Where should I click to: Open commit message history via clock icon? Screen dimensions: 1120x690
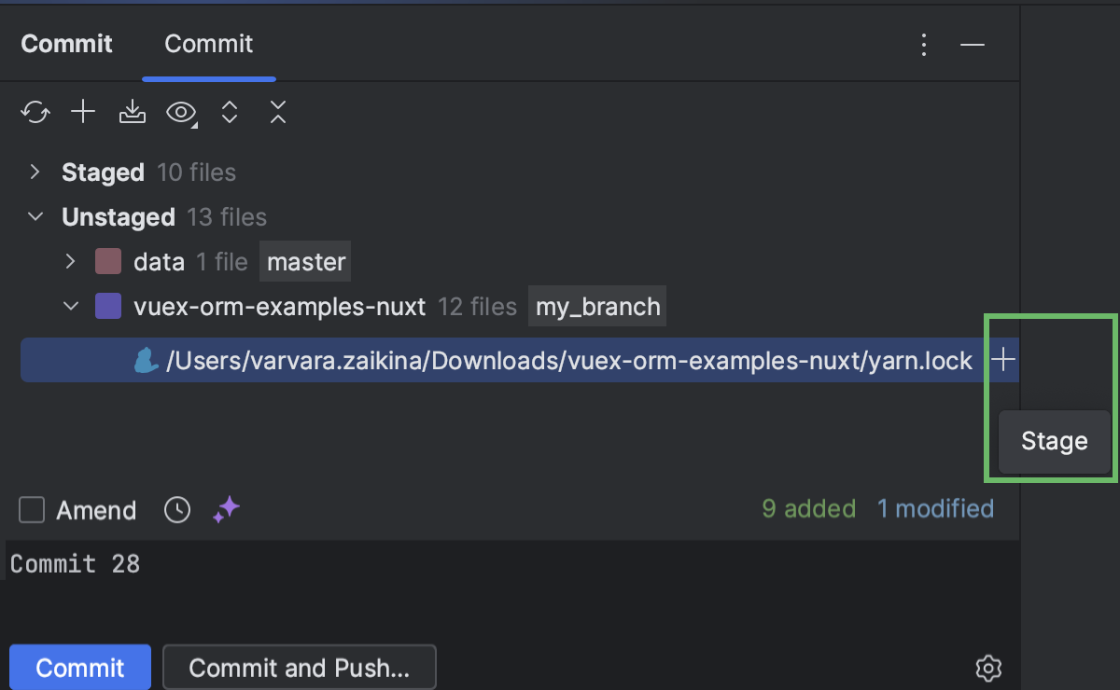click(176, 509)
